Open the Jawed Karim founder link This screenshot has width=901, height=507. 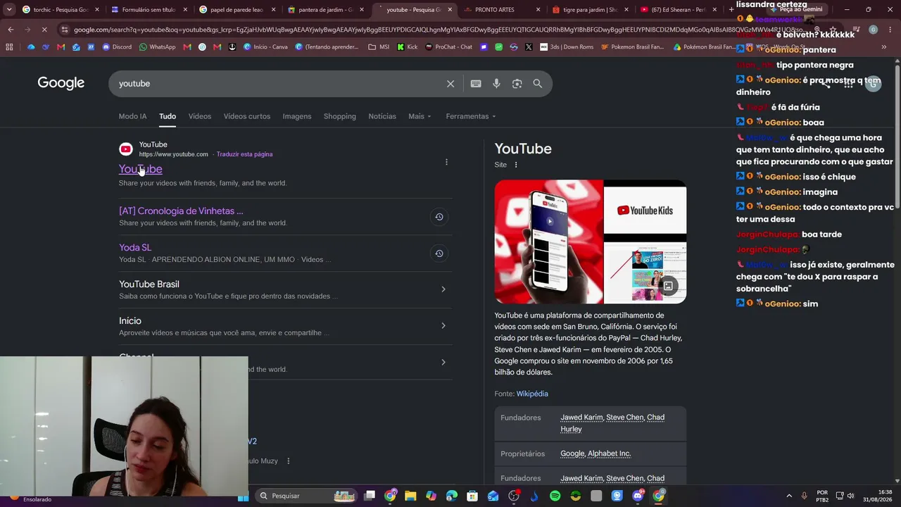(x=581, y=418)
